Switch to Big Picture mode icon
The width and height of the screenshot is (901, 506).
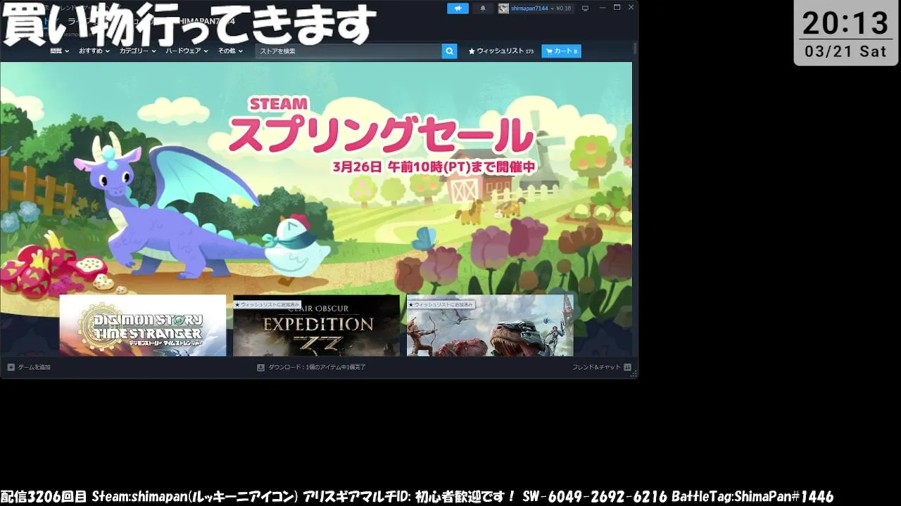coord(585,8)
